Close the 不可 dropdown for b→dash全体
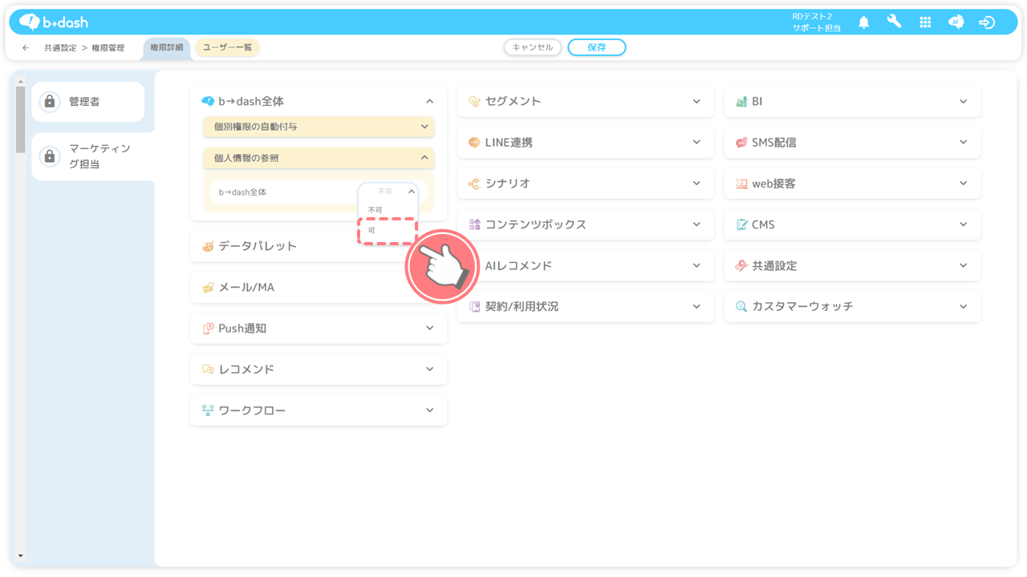Image resolution: width=1027 pixels, height=577 pixels. click(412, 192)
